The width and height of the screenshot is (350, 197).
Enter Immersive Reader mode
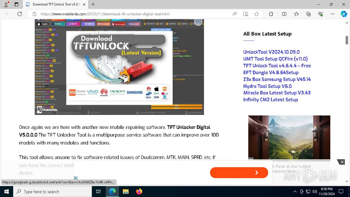[x=246, y=14]
